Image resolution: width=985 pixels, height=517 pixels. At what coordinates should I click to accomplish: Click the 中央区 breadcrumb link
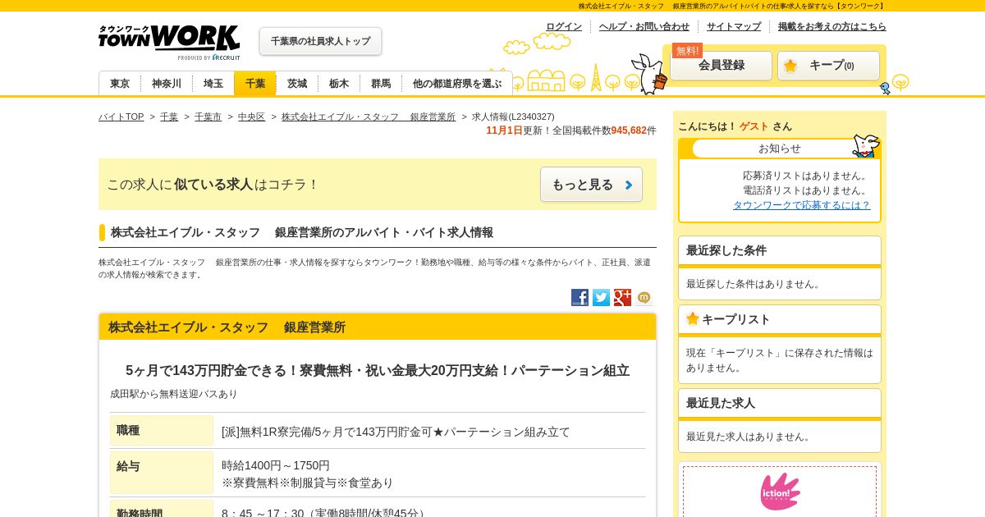(251, 117)
